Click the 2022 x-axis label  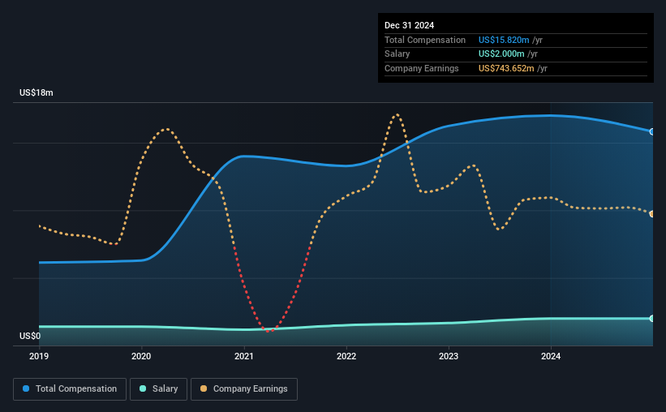346,356
